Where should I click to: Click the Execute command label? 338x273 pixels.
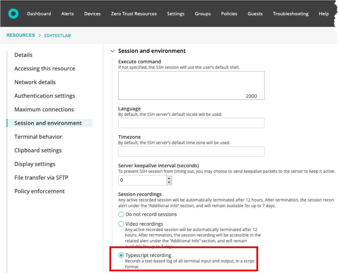coord(140,62)
